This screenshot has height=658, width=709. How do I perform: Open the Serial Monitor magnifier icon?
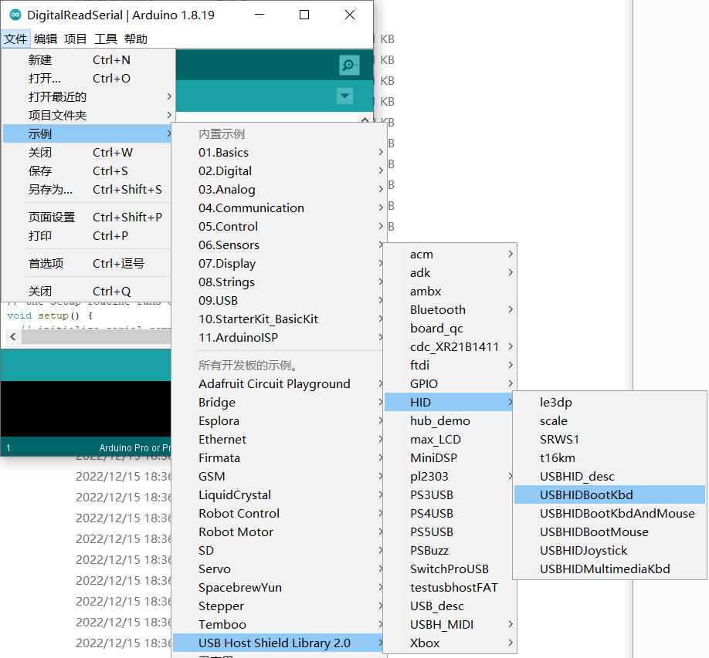(349, 66)
